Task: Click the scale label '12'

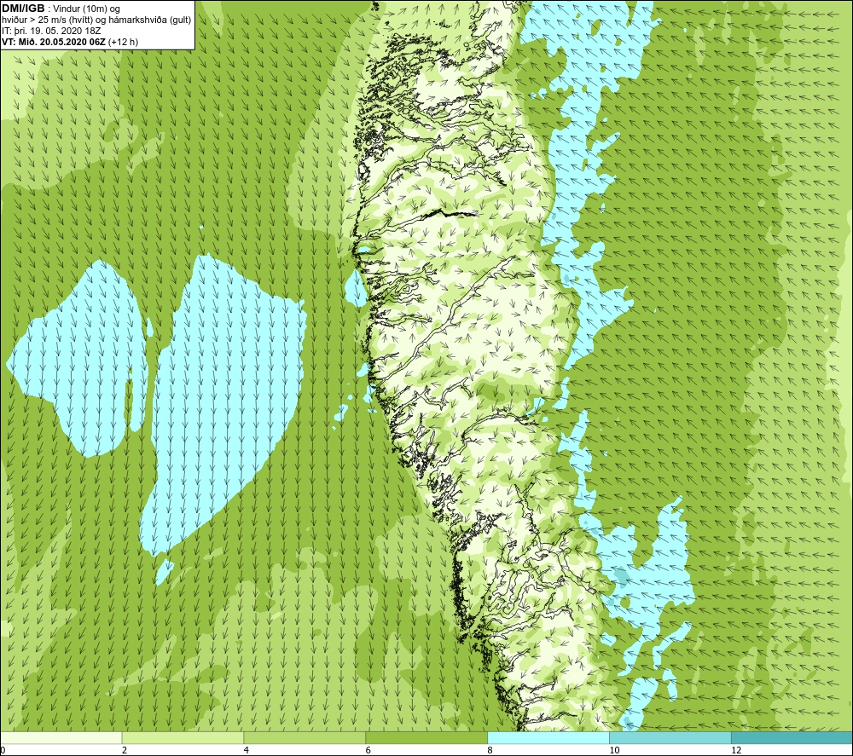Action: point(736,750)
